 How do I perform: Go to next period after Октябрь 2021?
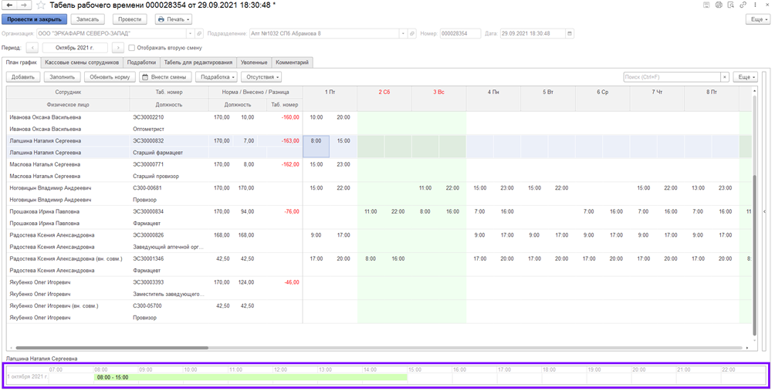(118, 48)
